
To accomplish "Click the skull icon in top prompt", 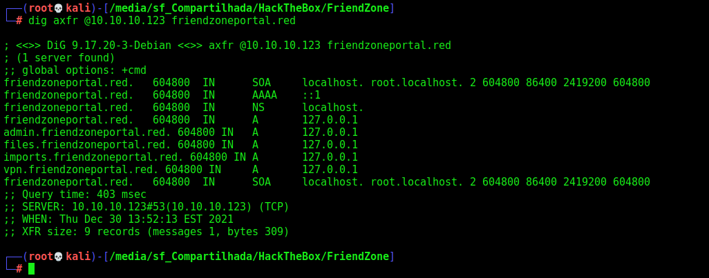I will pyautogui.click(x=58, y=8).
